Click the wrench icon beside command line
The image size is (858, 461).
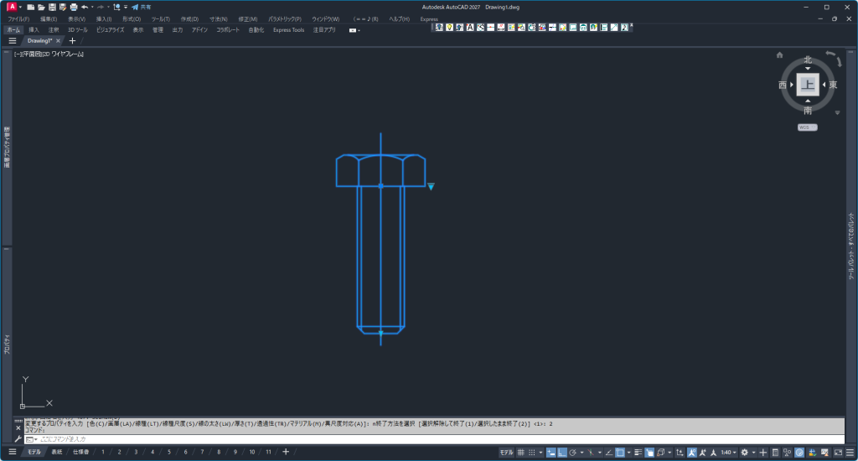[x=18, y=439]
